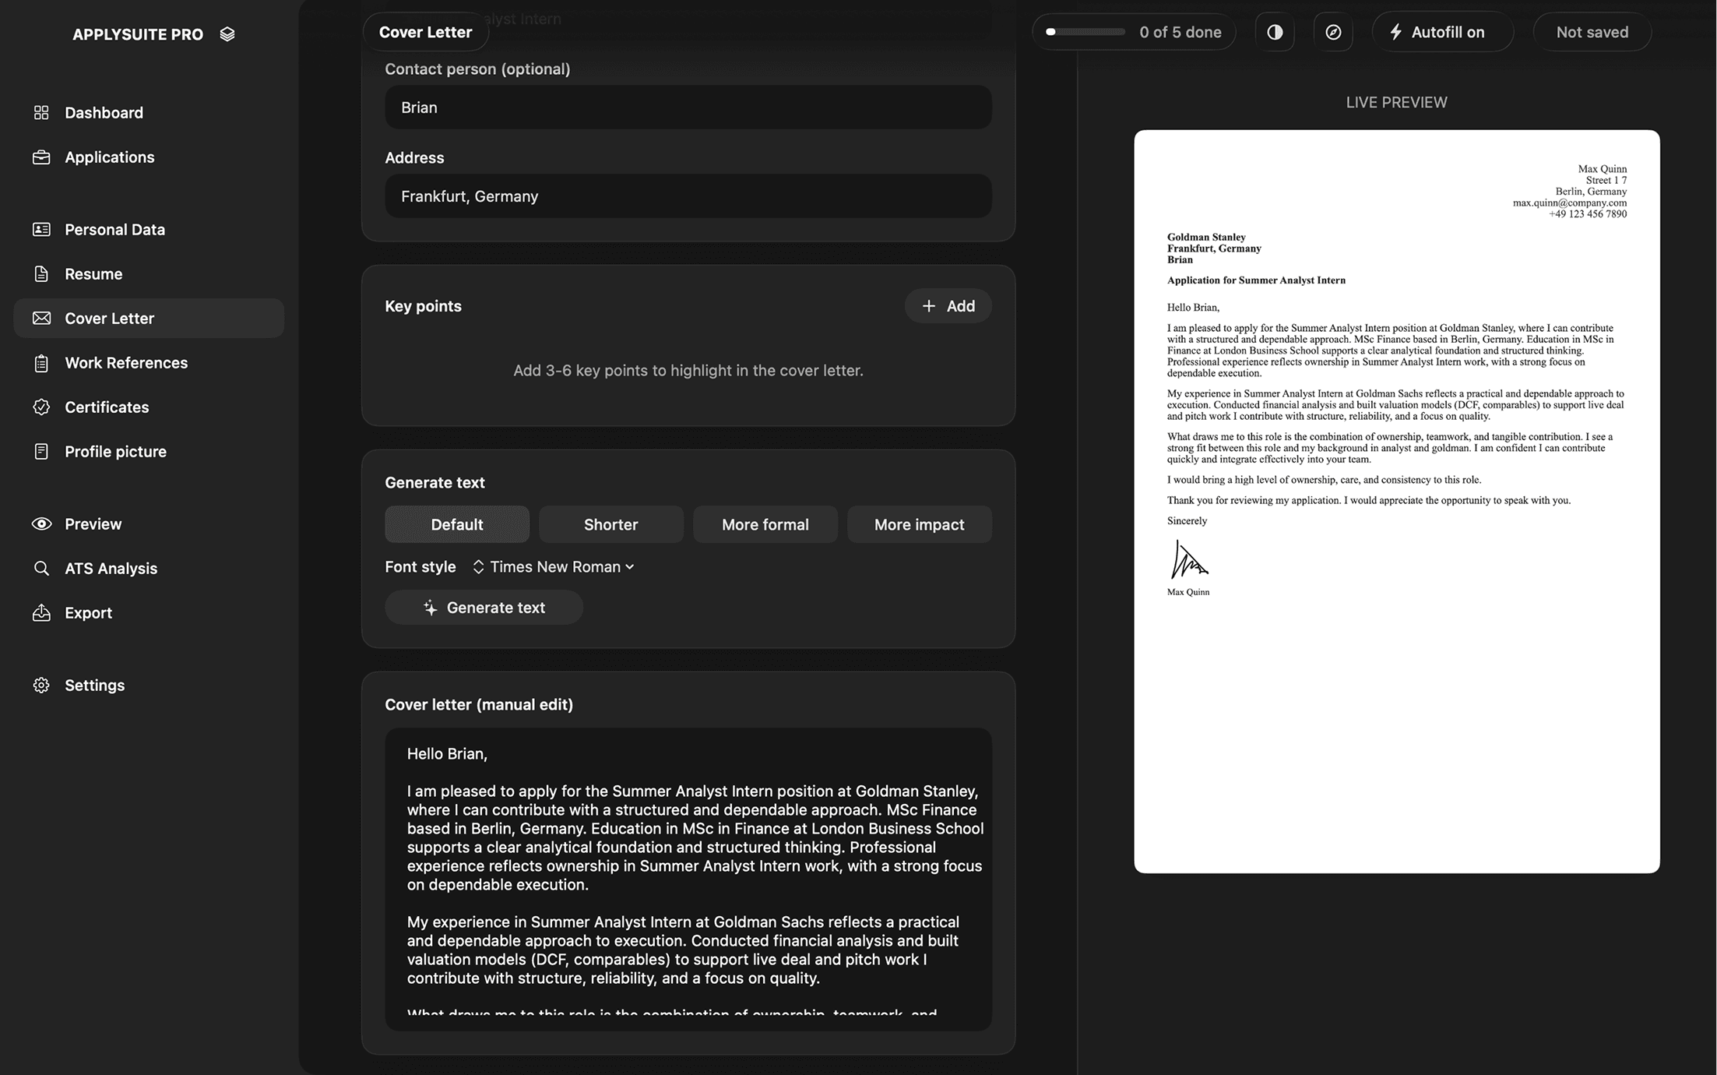This screenshot has width=1717, height=1075.
Task: Open the Times New Roman font dropdown
Action: click(554, 567)
